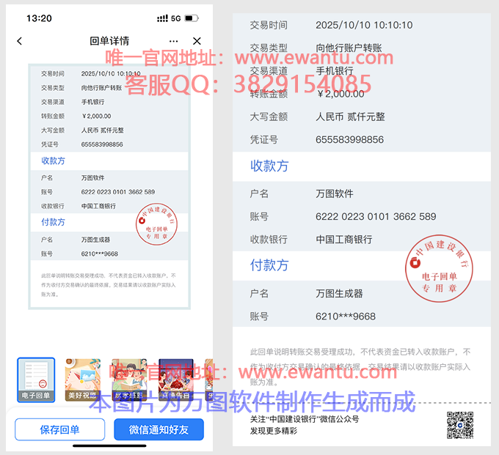Close the 回单详情 page with the X

click(x=197, y=41)
